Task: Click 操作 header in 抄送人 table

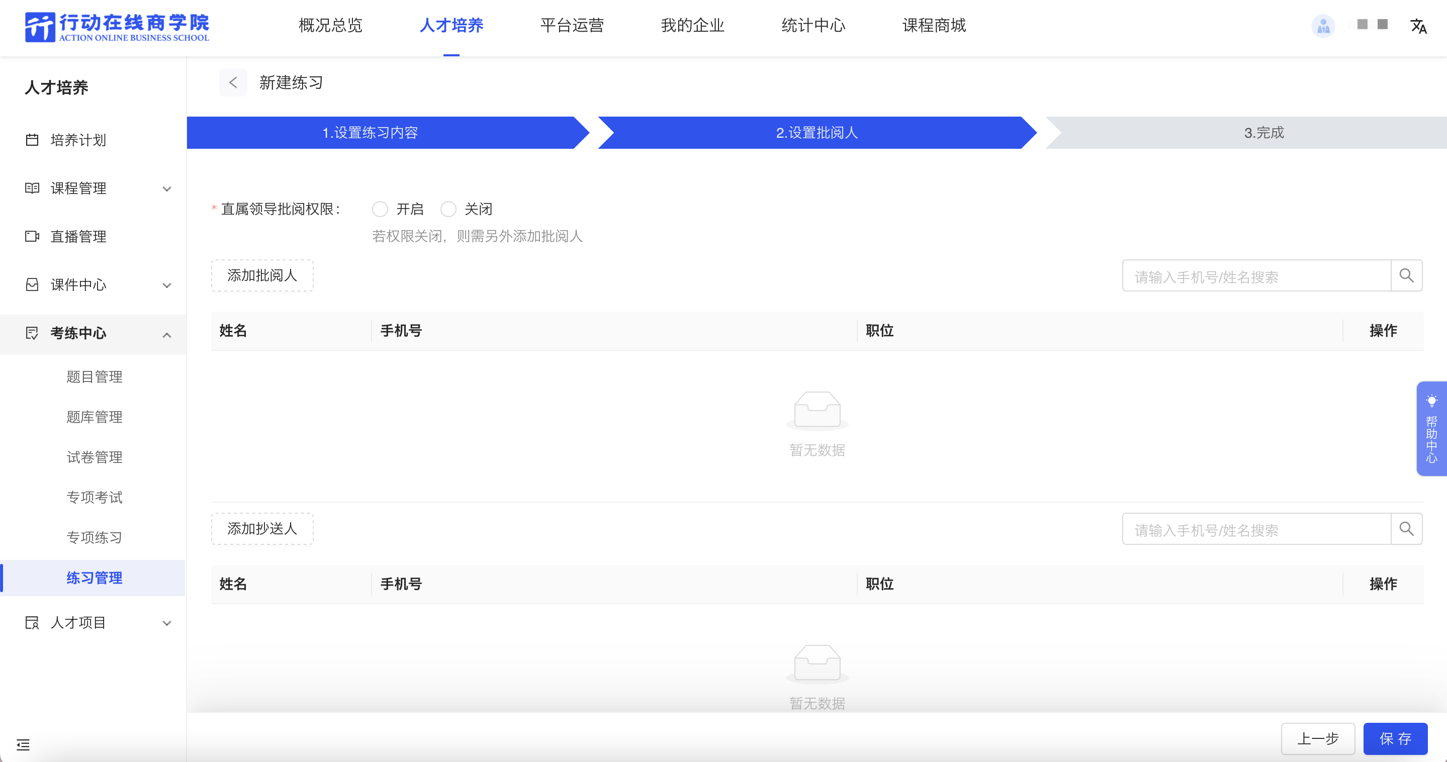Action: click(x=1383, y=584)
